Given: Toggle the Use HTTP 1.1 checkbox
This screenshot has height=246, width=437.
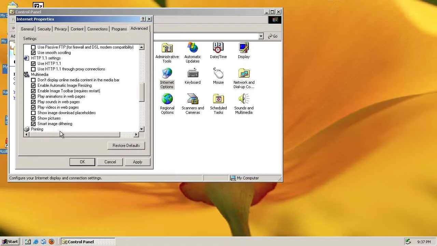Looking at the screenshot, I should coord(33,64).
